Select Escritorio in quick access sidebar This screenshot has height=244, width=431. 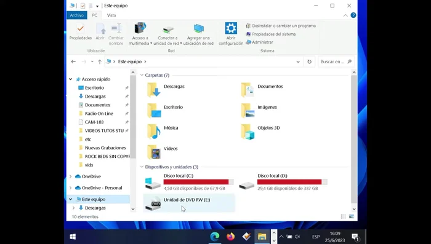(94, 88)
